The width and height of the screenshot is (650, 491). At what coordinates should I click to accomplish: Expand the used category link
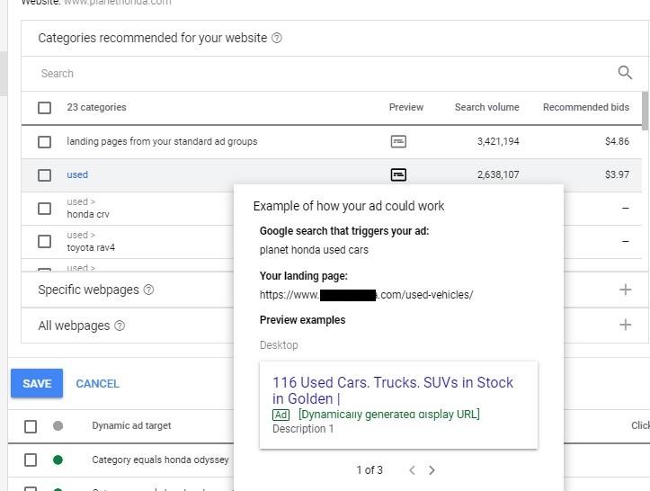(77, 174)
